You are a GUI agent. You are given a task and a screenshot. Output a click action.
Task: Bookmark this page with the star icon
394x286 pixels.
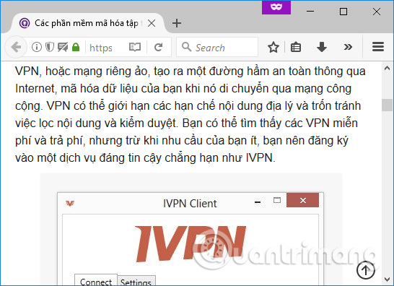(x=273, y=47)
